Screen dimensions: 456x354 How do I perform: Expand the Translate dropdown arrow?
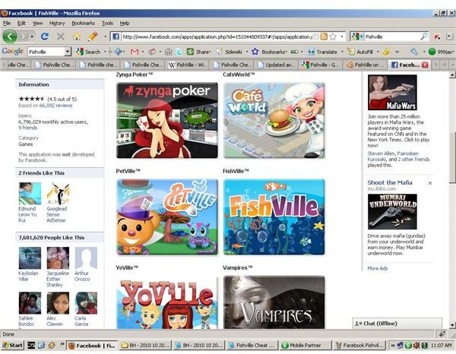(342, 52)
